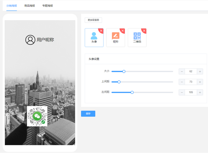This screenshot has height=153, width=208.
Task: Select the 头像 avatar element card
Action: (94, 38)
